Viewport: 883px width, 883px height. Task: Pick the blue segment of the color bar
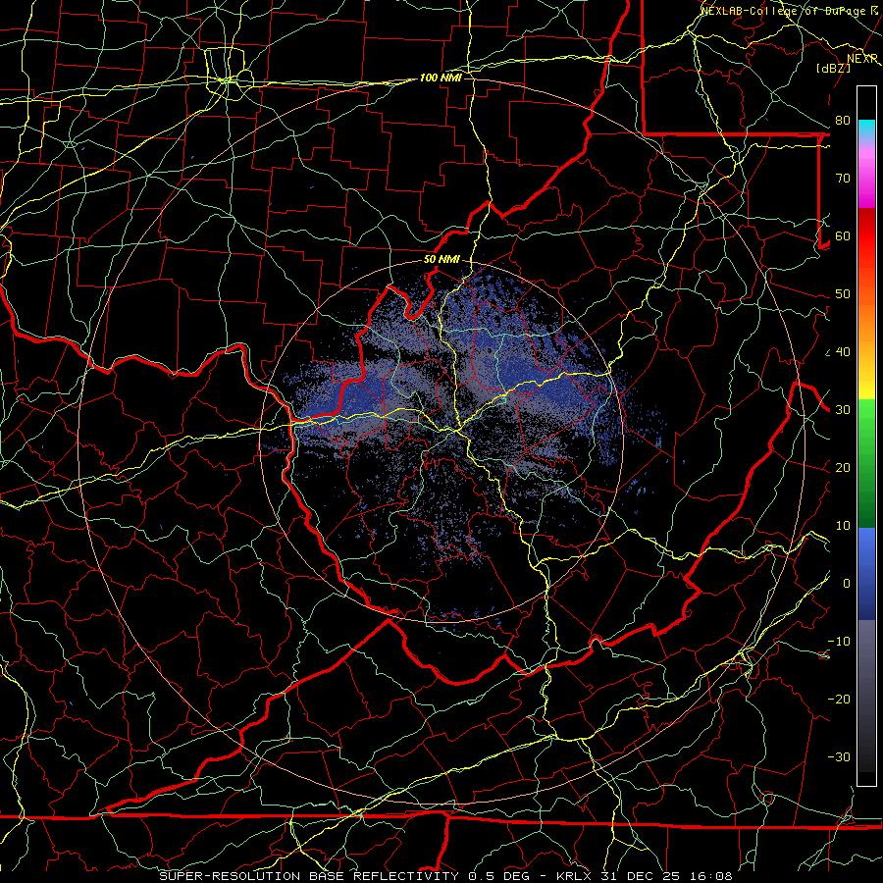coord(866,573)
